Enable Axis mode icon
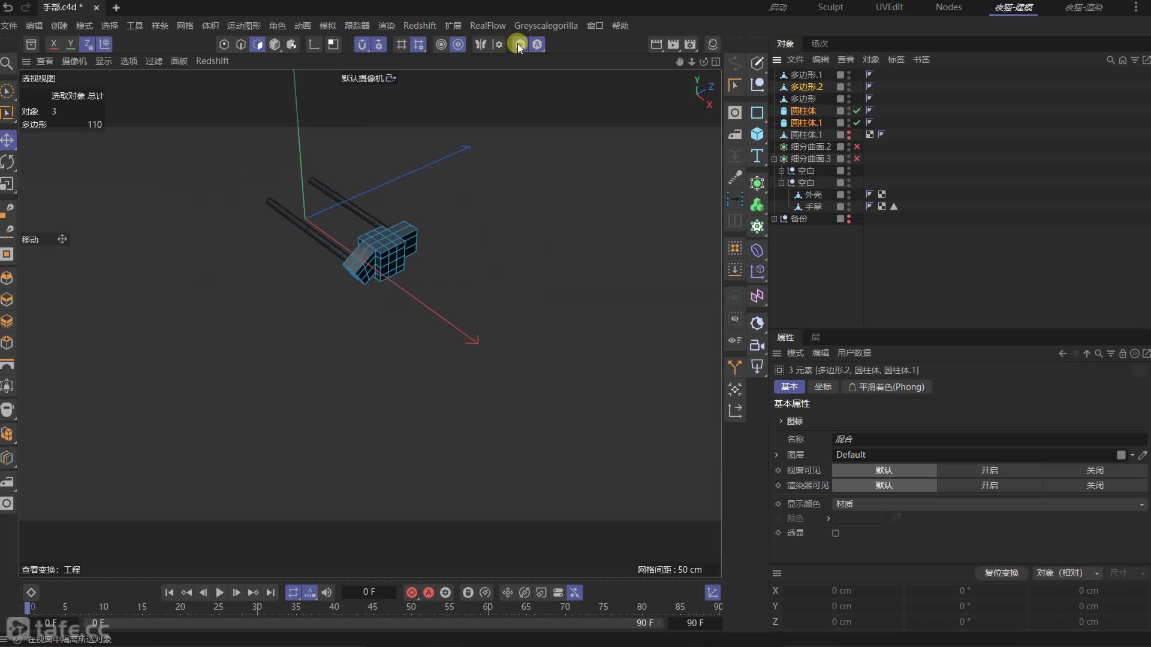 tap(314, 44)
